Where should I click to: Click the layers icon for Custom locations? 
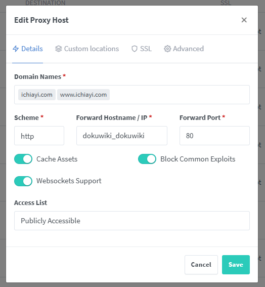[59, 49]
